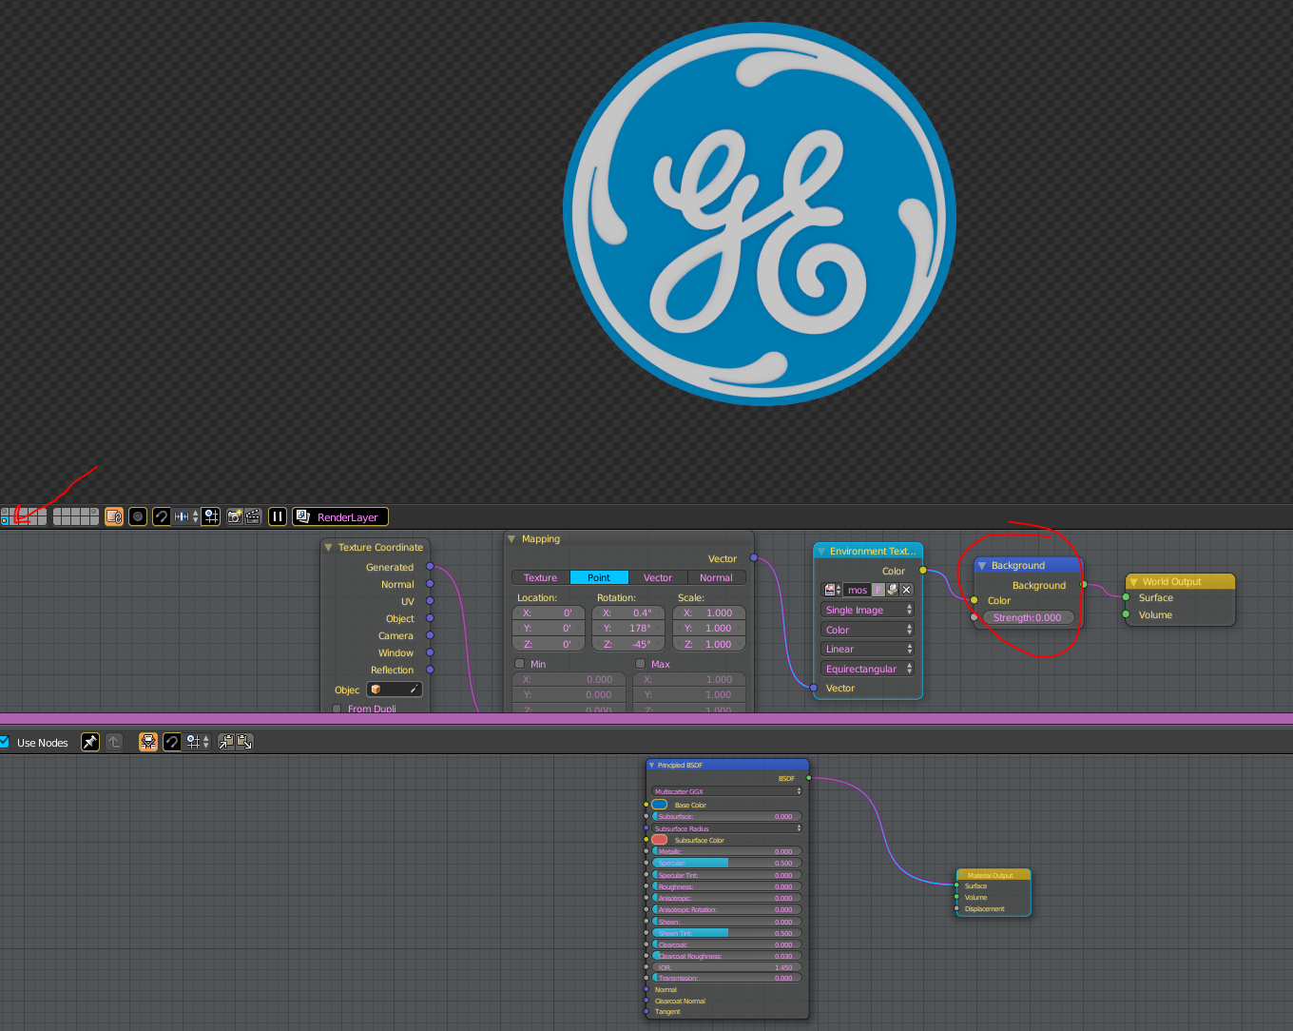The image size is (1293, 1031).
Task: Adjust the IOR value field
Action: point(726,967)
